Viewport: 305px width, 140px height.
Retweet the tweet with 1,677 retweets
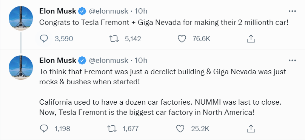click(x=112, y=128)
